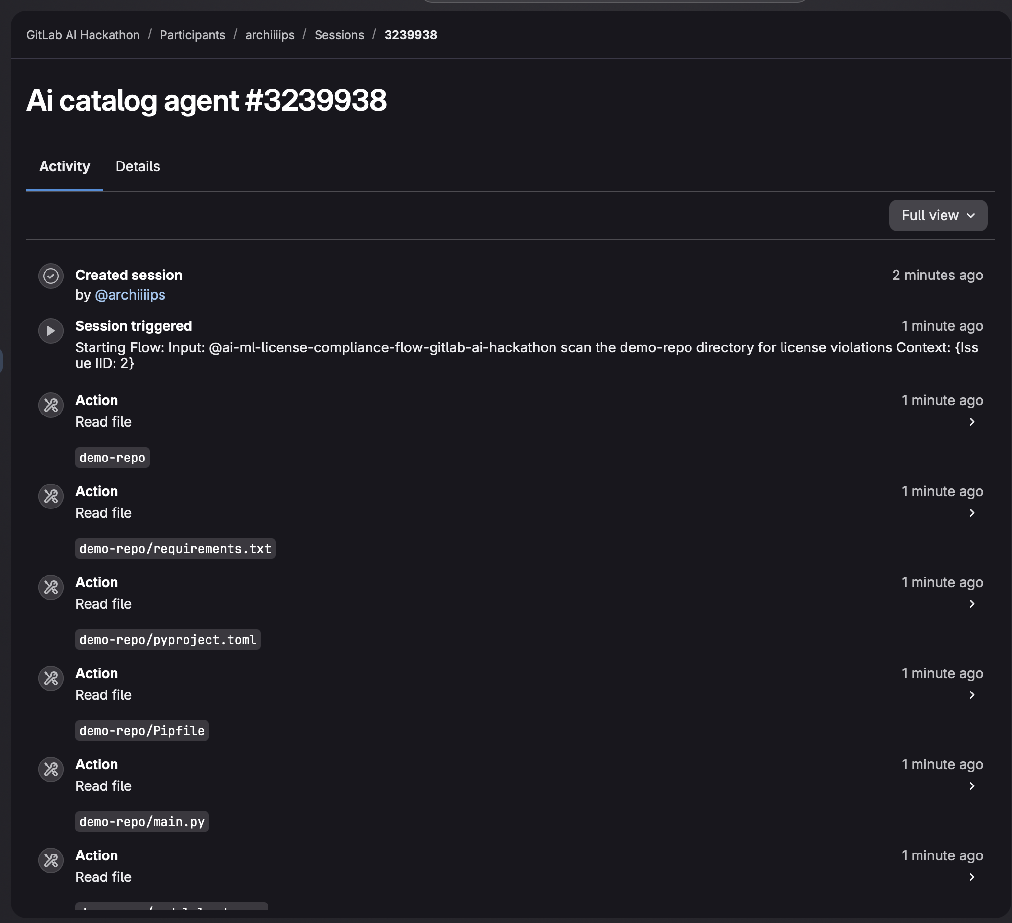Switch to the Details tab
1012x923 pixels.
click(x=138, y=166)
